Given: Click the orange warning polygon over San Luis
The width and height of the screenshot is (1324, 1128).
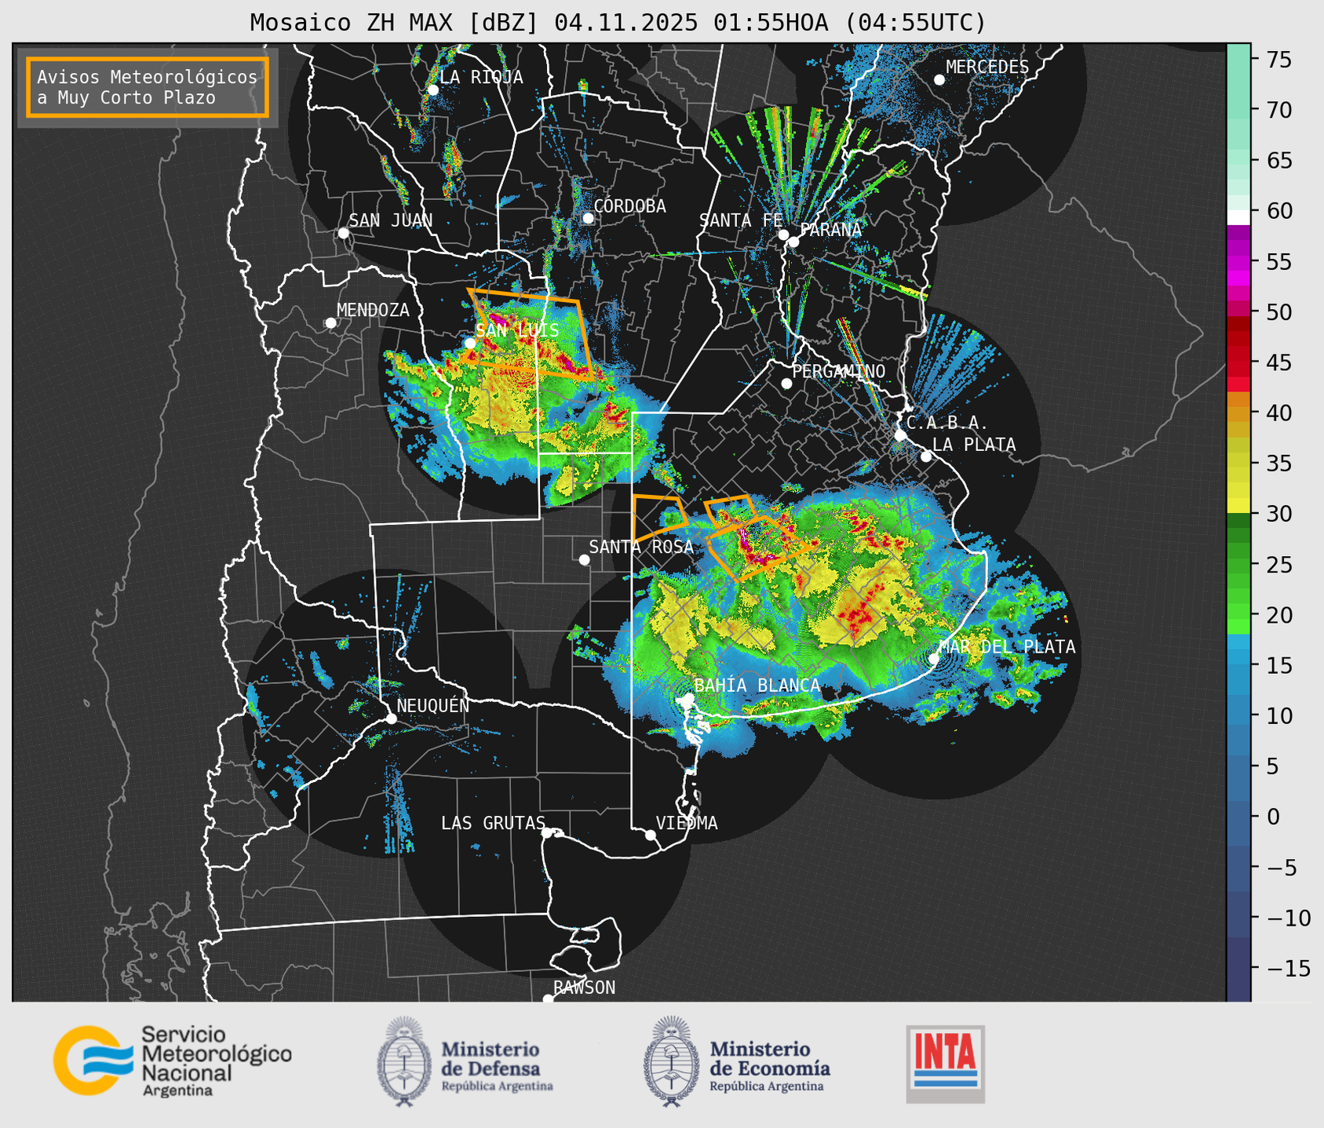Looking at the screenshot, I should click(x=530, y=334).
